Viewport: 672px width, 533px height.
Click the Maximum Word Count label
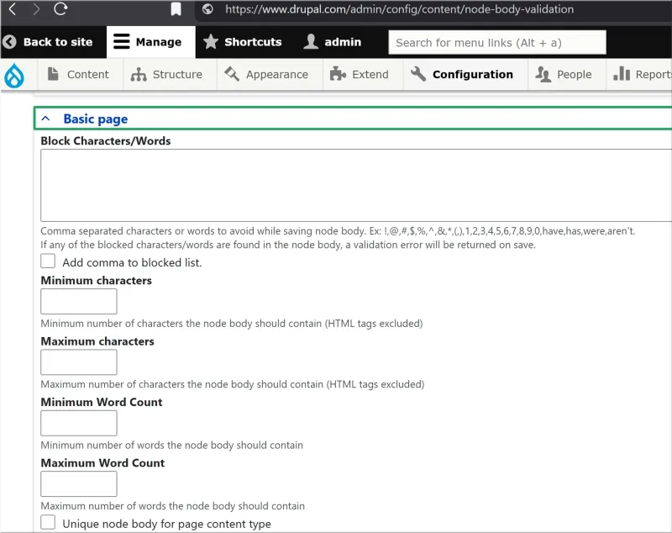click(102, 463)
